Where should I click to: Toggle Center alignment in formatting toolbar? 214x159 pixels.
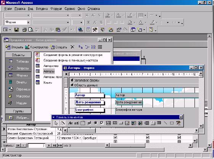(x=116, y=22)
